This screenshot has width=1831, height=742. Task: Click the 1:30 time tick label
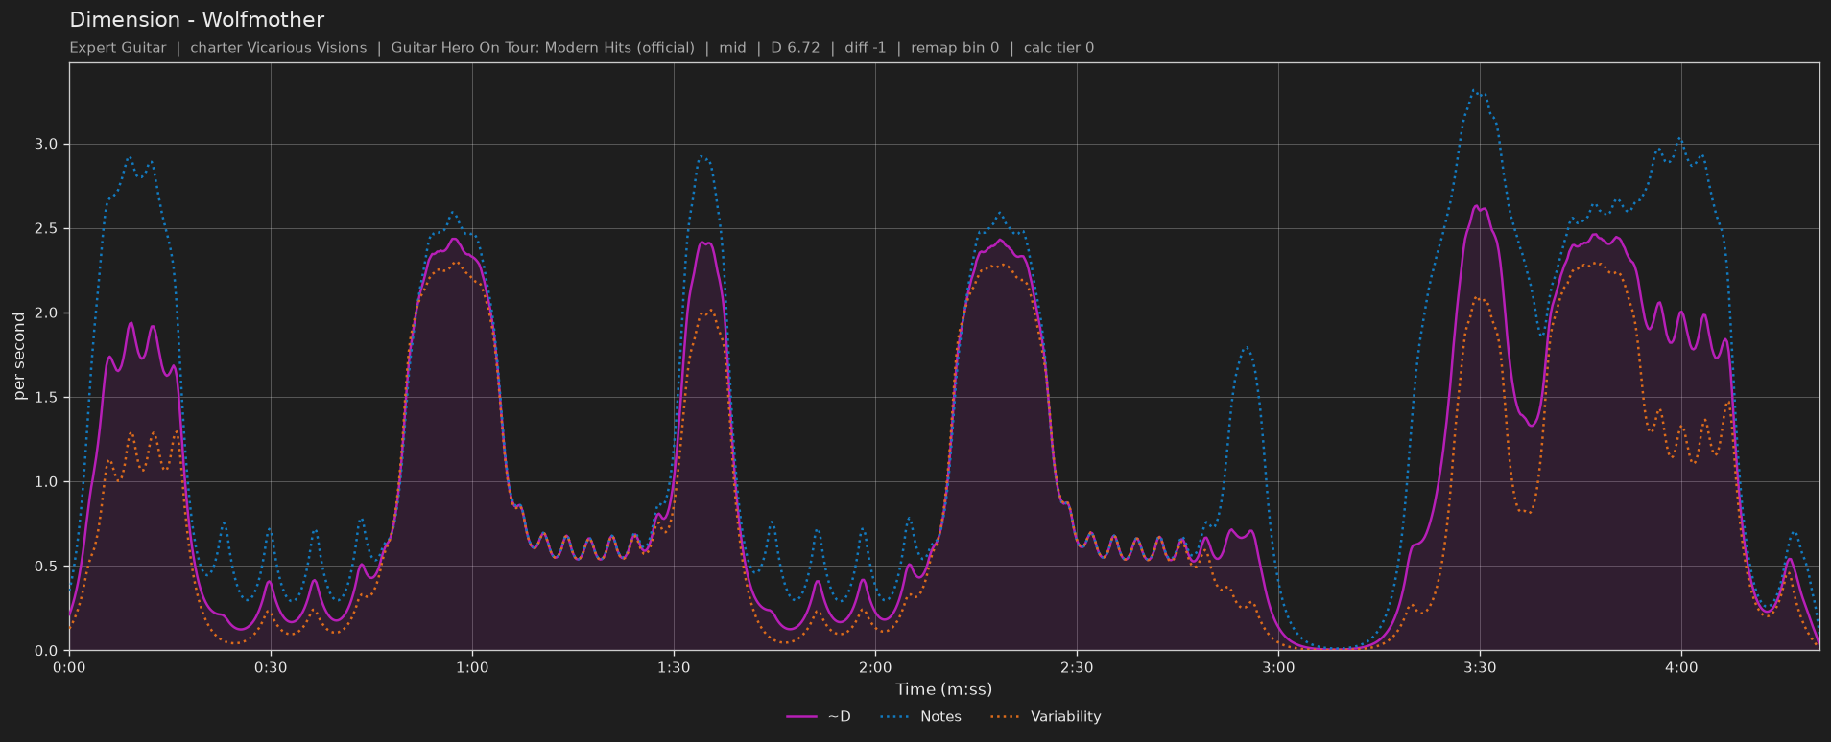tap(674, 667)
